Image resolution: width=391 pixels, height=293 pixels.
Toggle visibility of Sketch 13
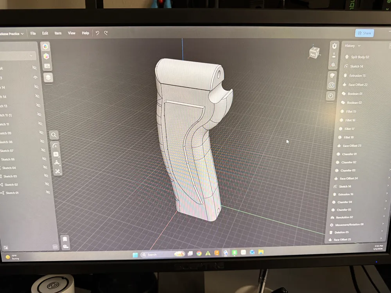[x=38, y=105]
